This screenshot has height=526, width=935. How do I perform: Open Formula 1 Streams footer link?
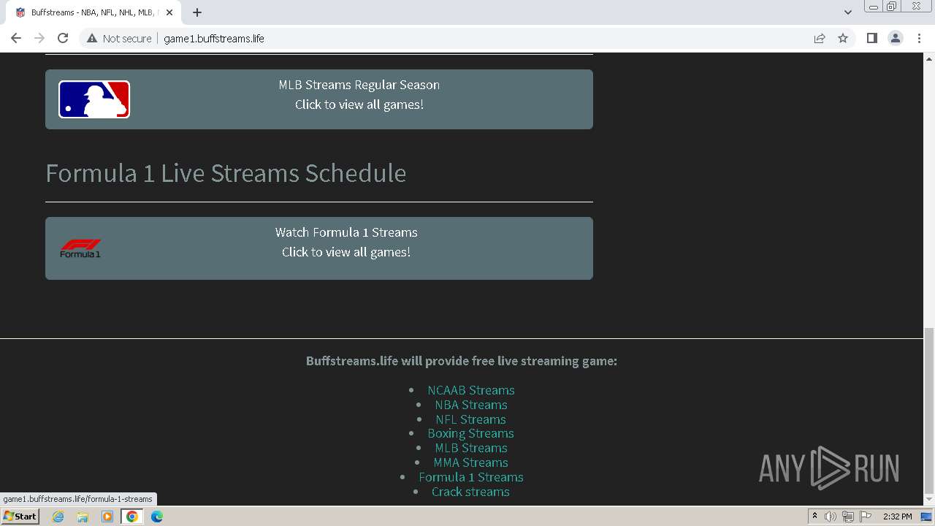point(471,477)
